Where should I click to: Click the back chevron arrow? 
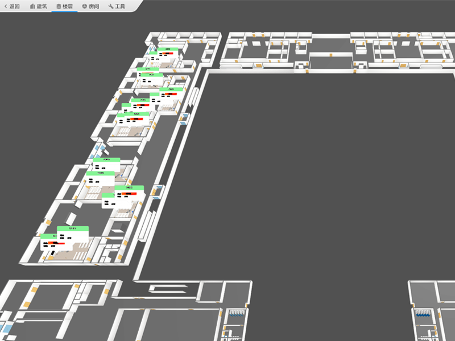point(6,6)
